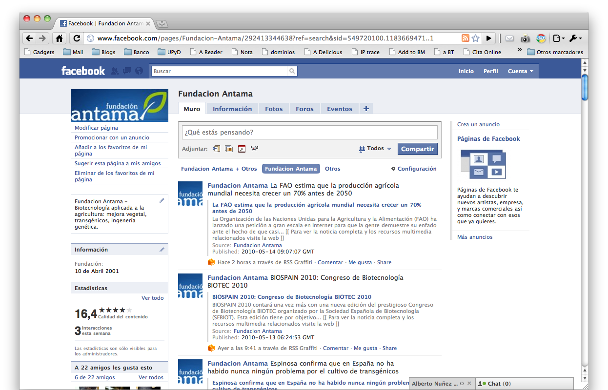Filter wall by Otros only
Image resolution: width=608 pixels, height=390 pixels.
[333, 169]
